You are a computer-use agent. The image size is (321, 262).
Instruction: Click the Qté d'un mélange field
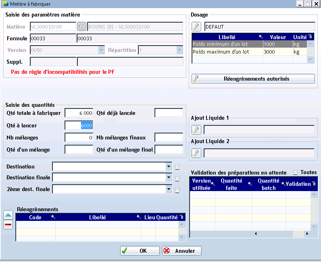79,150
